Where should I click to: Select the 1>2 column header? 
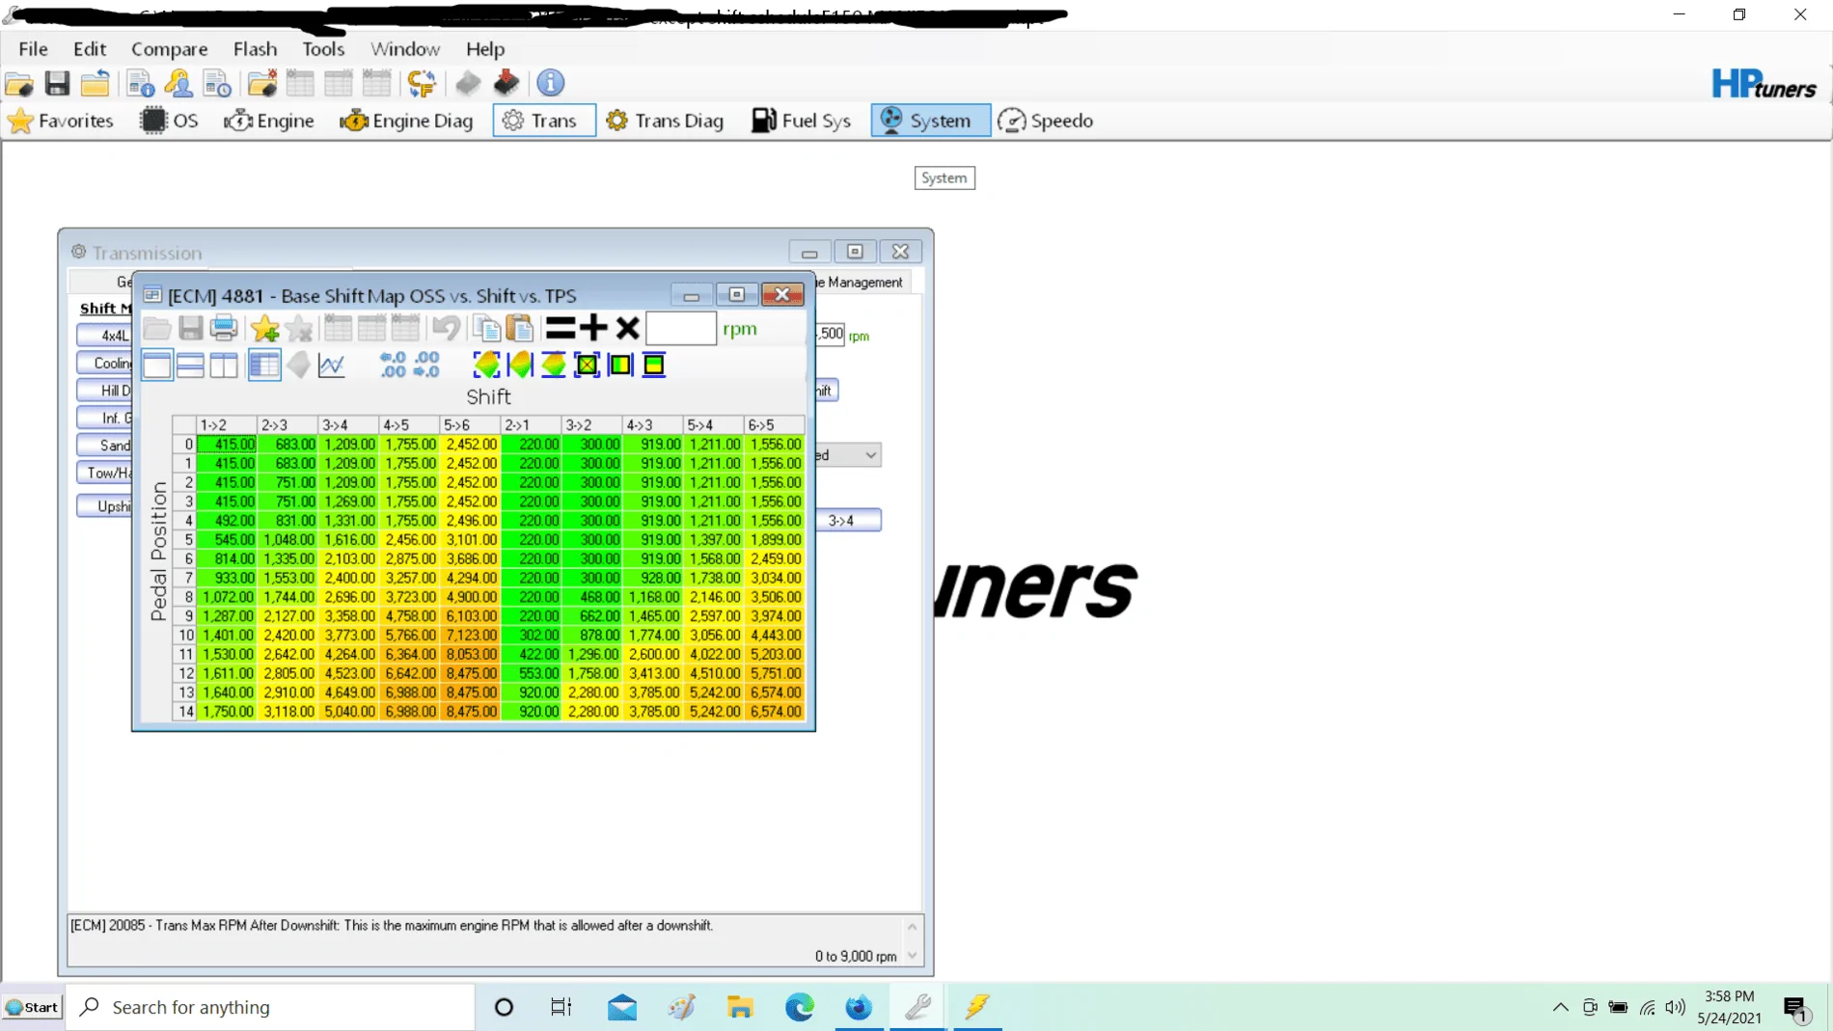pyautogui.click(x=227, y=425)
